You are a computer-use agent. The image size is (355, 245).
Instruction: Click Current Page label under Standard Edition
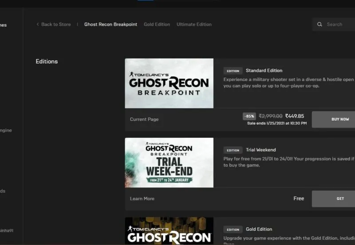click(144, 119)
